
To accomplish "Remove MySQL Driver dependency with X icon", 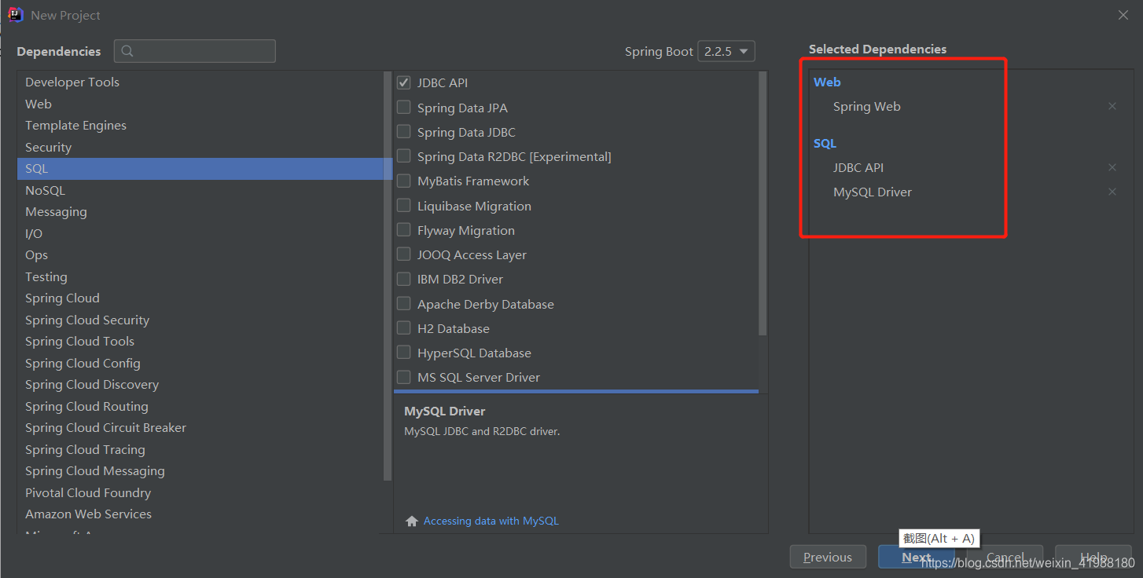I will tap(1112, 192).
